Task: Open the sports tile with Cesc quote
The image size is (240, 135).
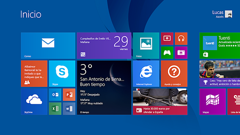Action: [x=220, y=73]
